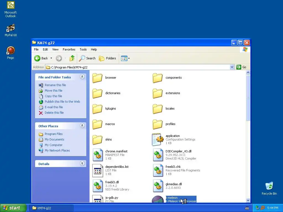The height and width of the screenshot is (212, 283).
Task: Open the Back history dropdown arrow
Action: point(51,58)
